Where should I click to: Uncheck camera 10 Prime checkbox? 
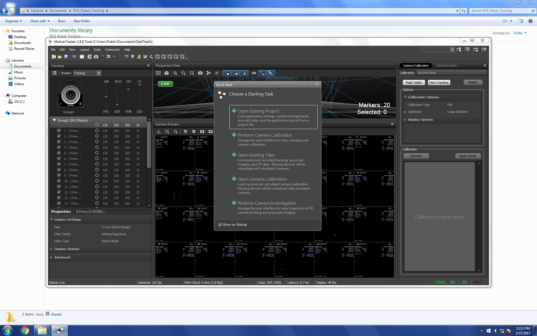click(59, 181)
